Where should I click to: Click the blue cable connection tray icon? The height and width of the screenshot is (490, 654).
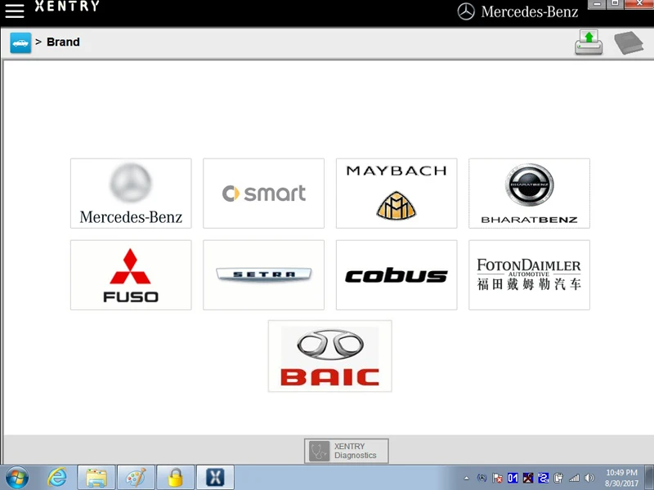544,478
